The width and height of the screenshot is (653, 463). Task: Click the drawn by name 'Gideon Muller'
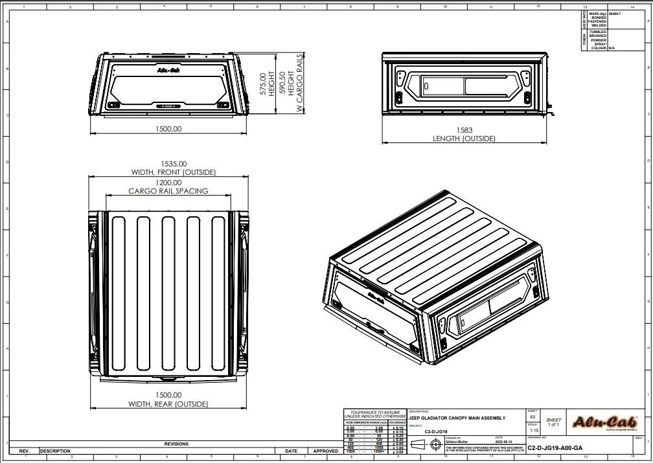tap(457, 442)
